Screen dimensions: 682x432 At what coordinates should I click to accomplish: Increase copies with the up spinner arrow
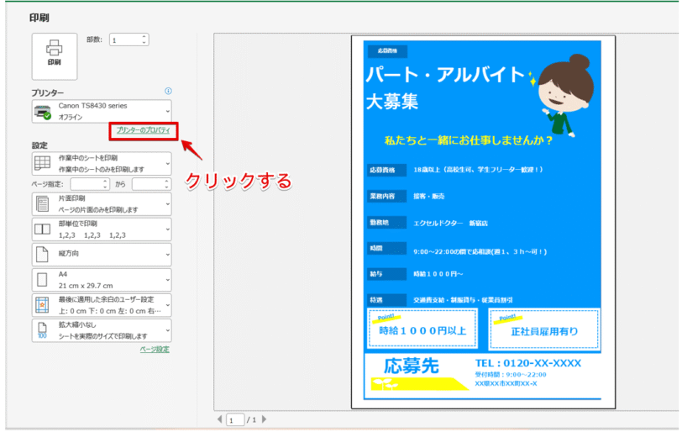point(144,36)
